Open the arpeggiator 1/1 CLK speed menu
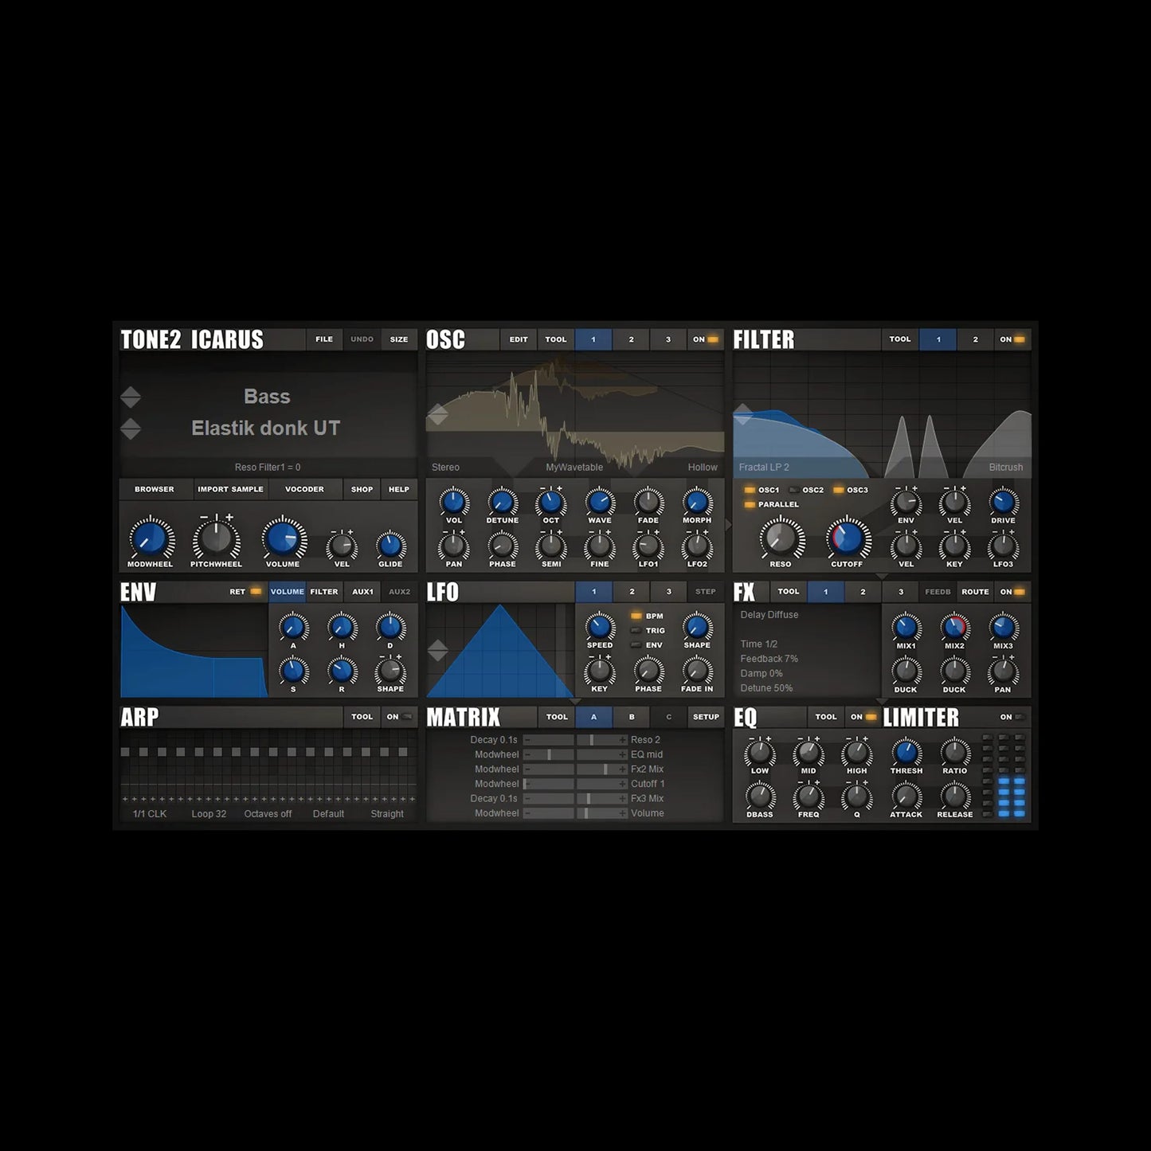Screen dimensions: 1151x1151 point(150,814)
